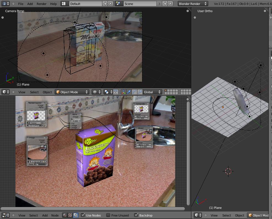272x219 pixels.
Task: Open the Select menu in the node editor
Action: click(33, 215)
